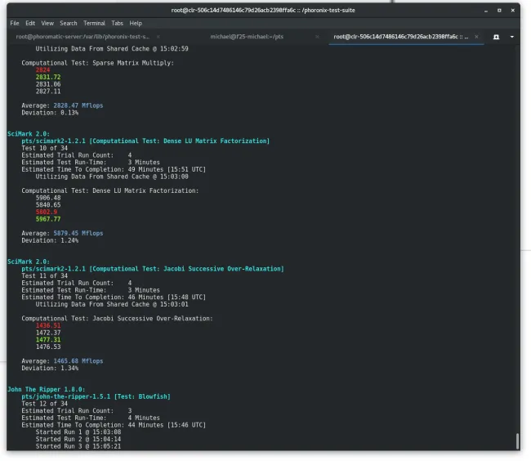The image size is (531, 461).
Task: Expand the tab list dropdown arrow
Action: [x=512, y=37]
